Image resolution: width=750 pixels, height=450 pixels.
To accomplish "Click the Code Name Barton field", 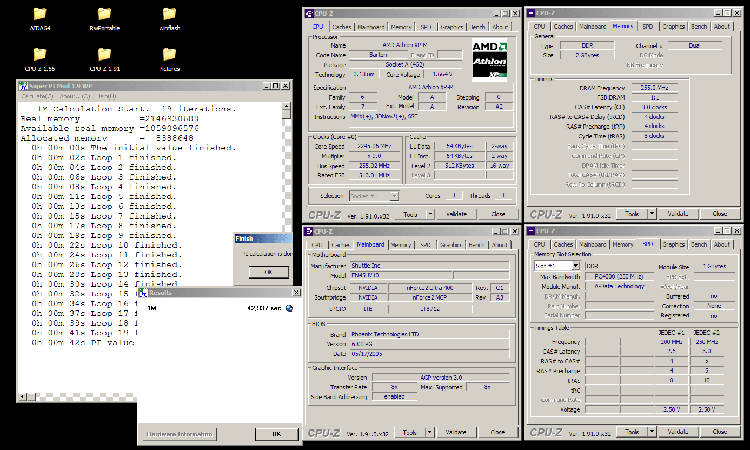I will (378, 55).
